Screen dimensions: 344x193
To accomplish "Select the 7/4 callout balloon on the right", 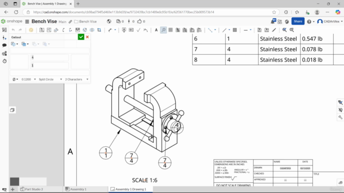I will click(165, 162).
